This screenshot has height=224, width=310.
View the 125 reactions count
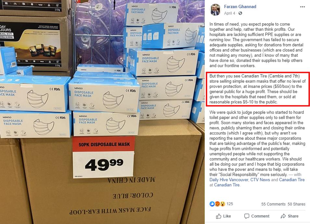229,204
